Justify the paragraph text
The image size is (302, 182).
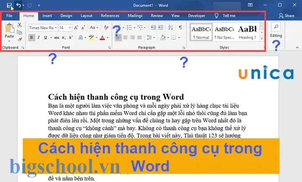(x=139, y=37)
